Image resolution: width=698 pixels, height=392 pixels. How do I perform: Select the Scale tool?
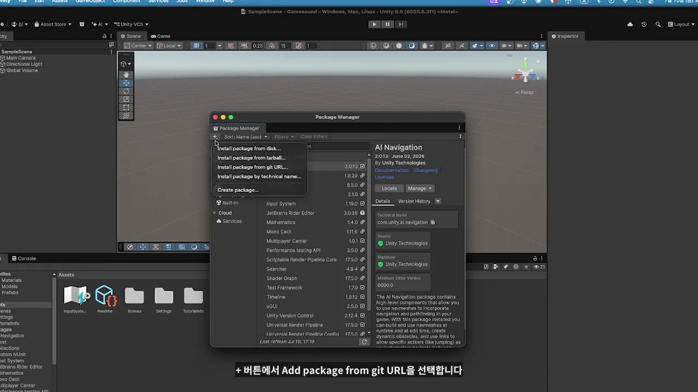click(x=126, y=100)
